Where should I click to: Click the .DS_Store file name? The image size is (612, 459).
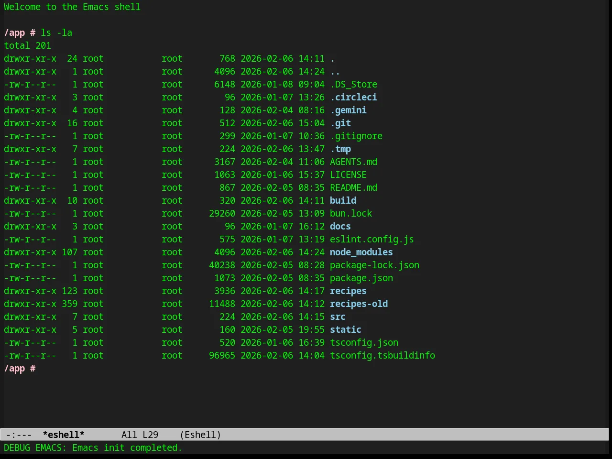pos(353,85)
